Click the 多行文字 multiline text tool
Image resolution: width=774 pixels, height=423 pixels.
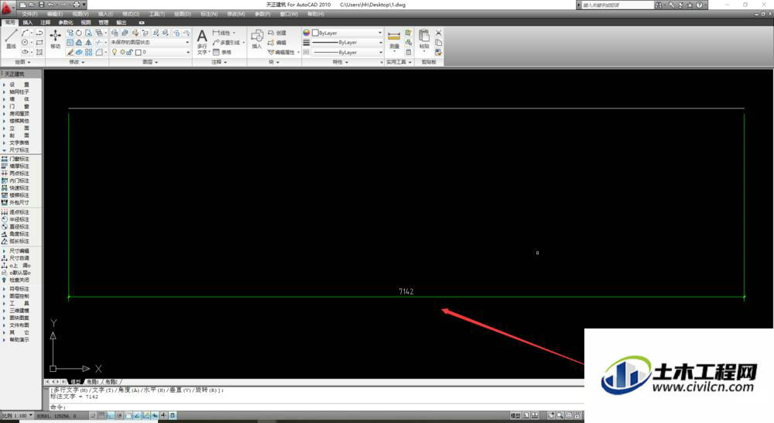(x=202, y=42)
